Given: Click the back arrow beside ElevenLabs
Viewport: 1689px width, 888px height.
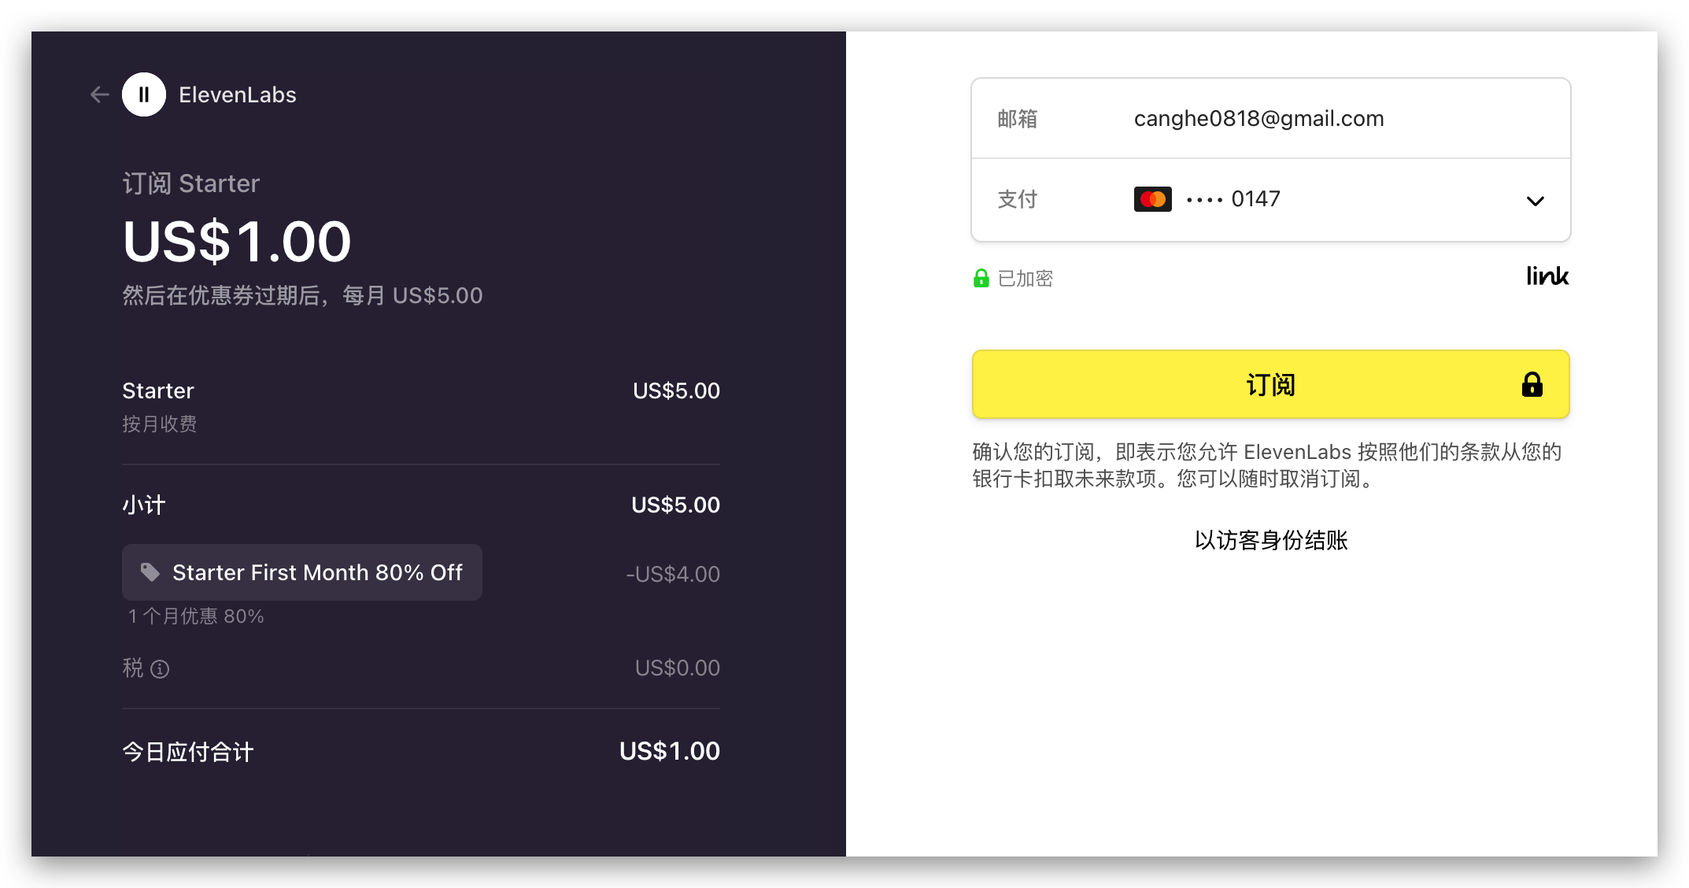Looking at the screenshot, I should [99, 95].
